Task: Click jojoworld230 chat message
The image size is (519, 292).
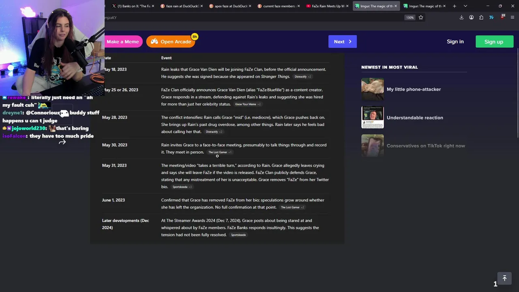Action: 45,128
